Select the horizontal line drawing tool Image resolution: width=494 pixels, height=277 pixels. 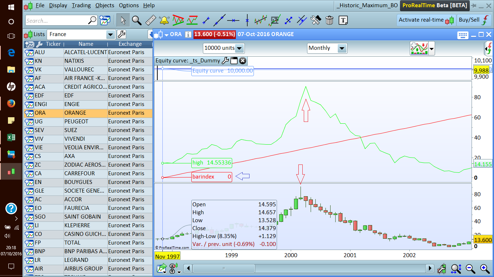(x=233, y=20)
